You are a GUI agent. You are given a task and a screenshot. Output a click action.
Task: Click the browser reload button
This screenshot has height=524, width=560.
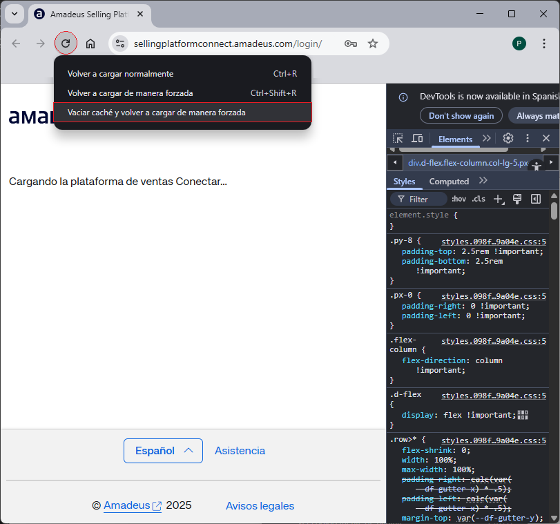pos(66,43)
